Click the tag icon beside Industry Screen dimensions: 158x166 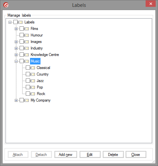[x=26, y=48]
